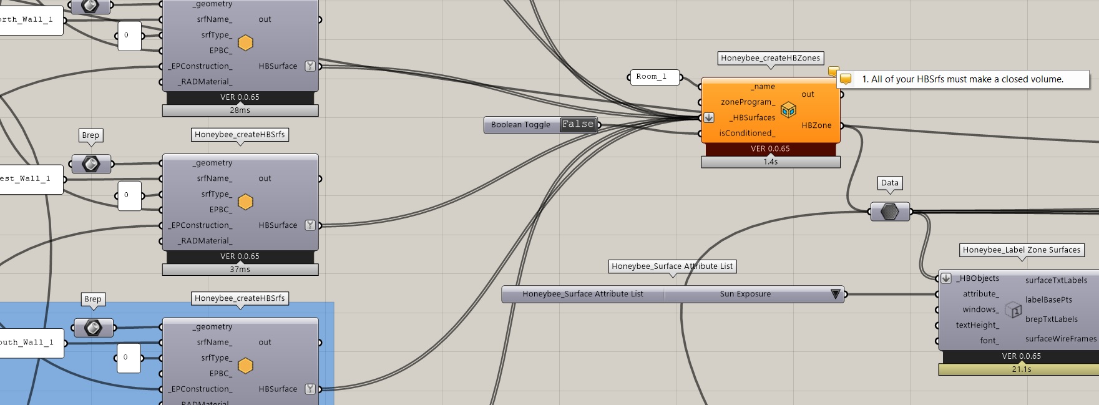Click the HBSurface filter icon on top component
This screenshot has height=405, width=1099.
[x=310, y=66]
